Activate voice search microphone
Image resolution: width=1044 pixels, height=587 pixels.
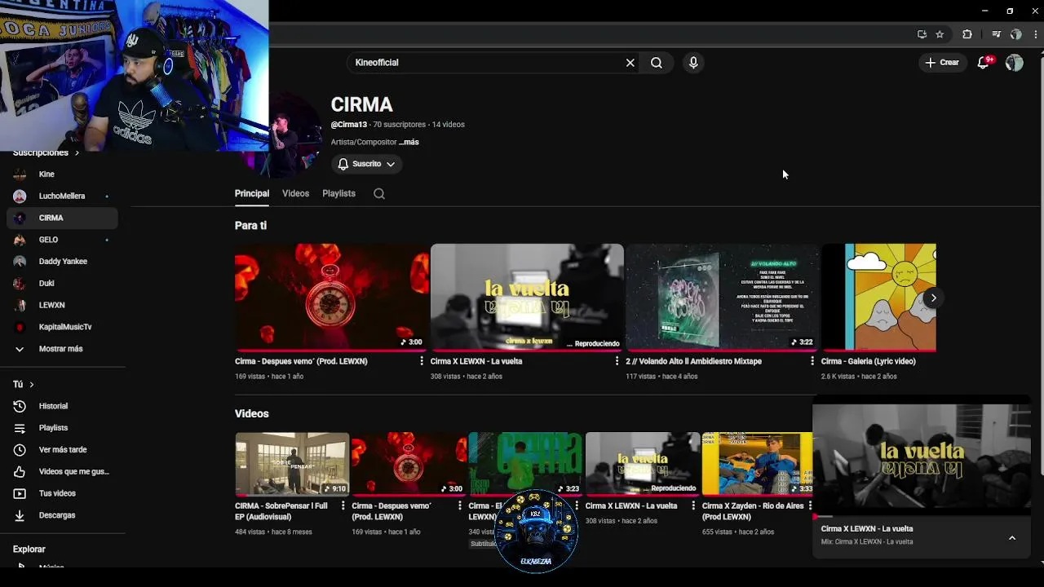click(x=693, y=63)
